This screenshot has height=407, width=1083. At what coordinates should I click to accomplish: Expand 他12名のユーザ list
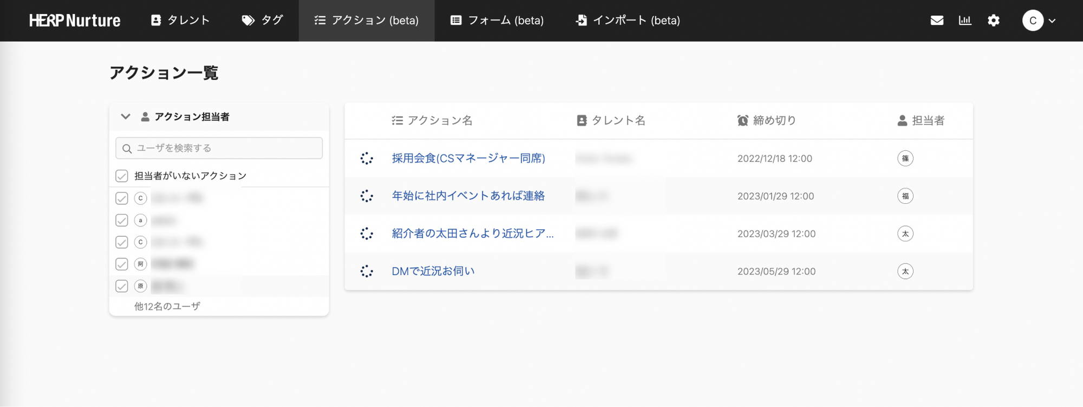(167, 306)
